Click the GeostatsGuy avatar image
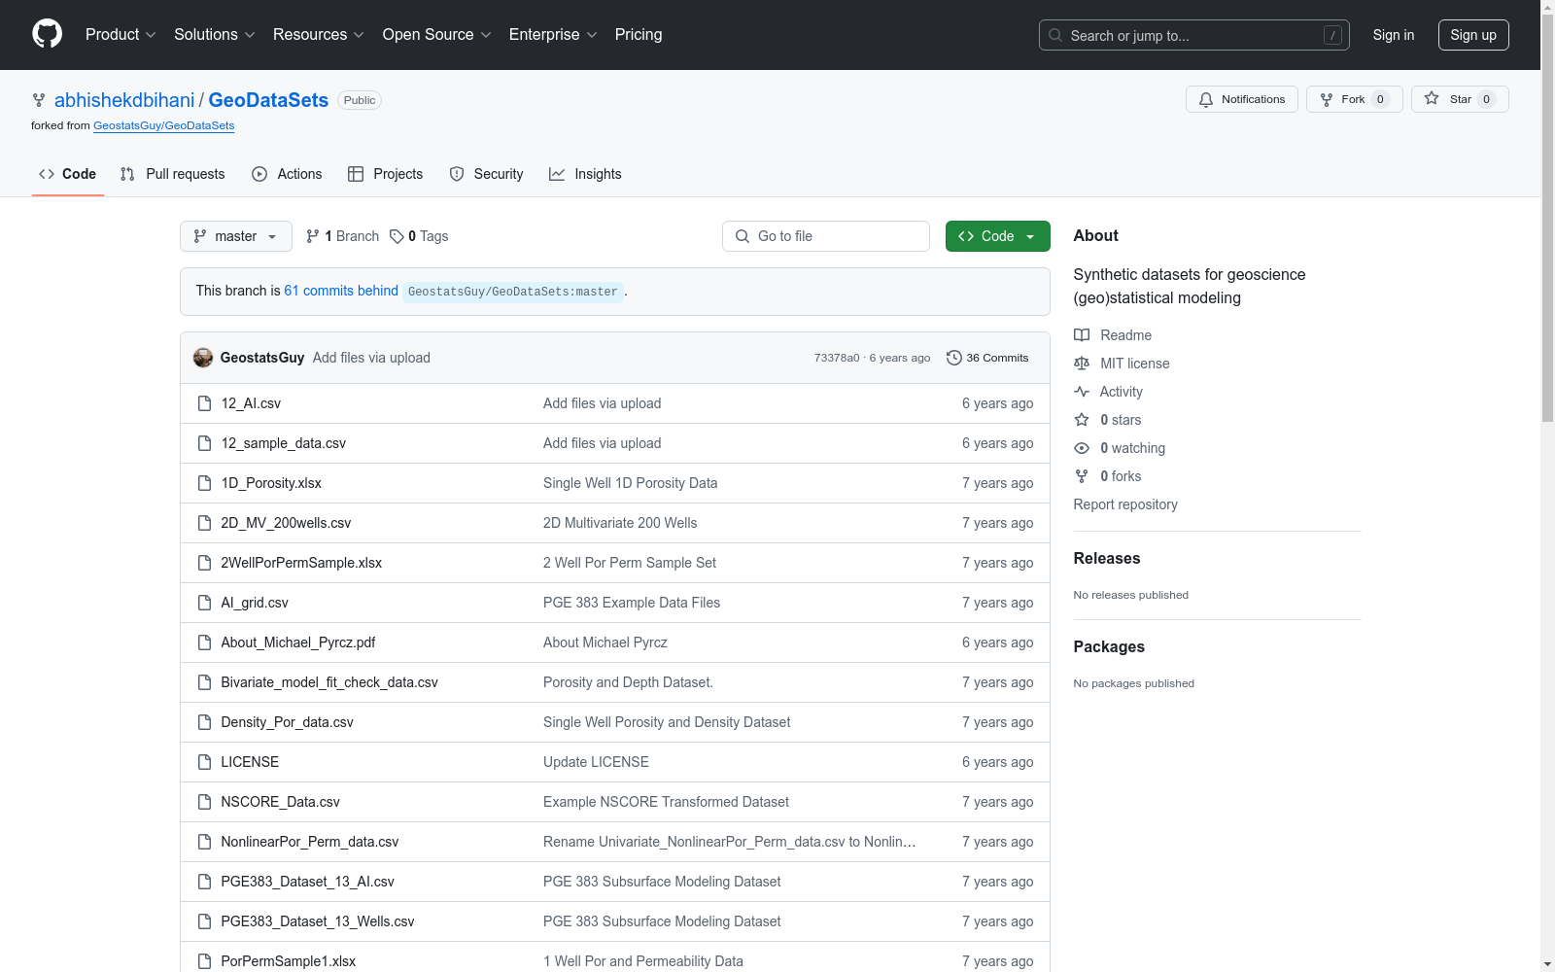 point(203,358)
